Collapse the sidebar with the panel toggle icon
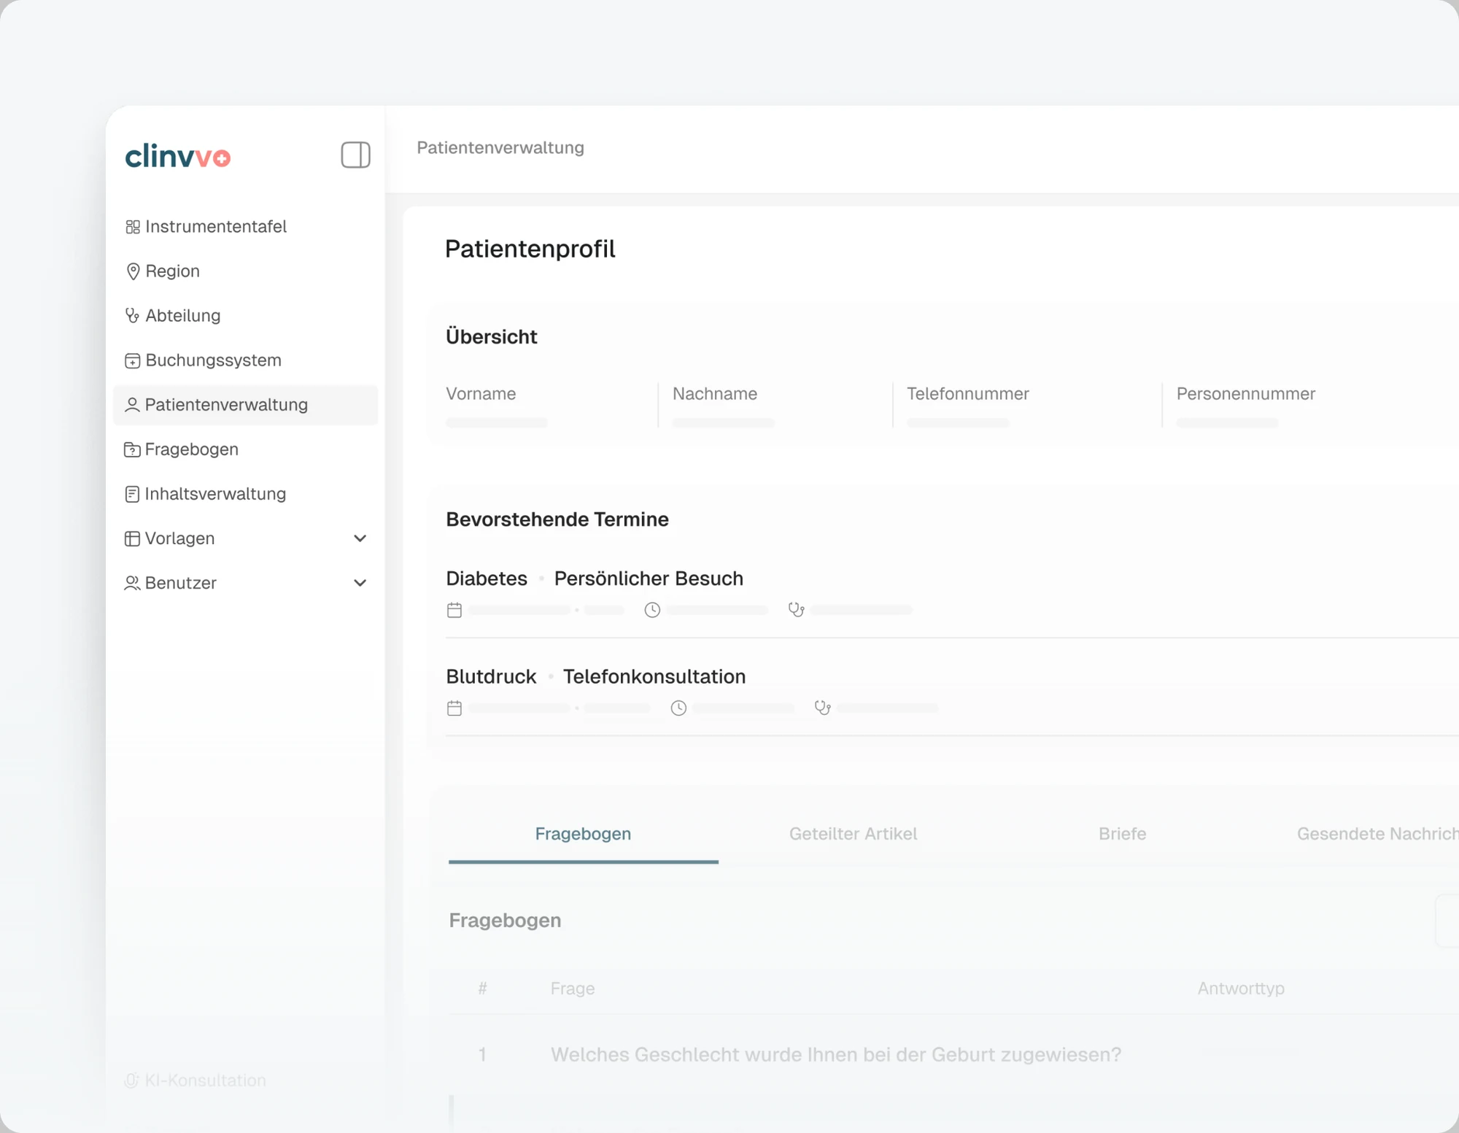1459x1133 pixels. (355, 155)
